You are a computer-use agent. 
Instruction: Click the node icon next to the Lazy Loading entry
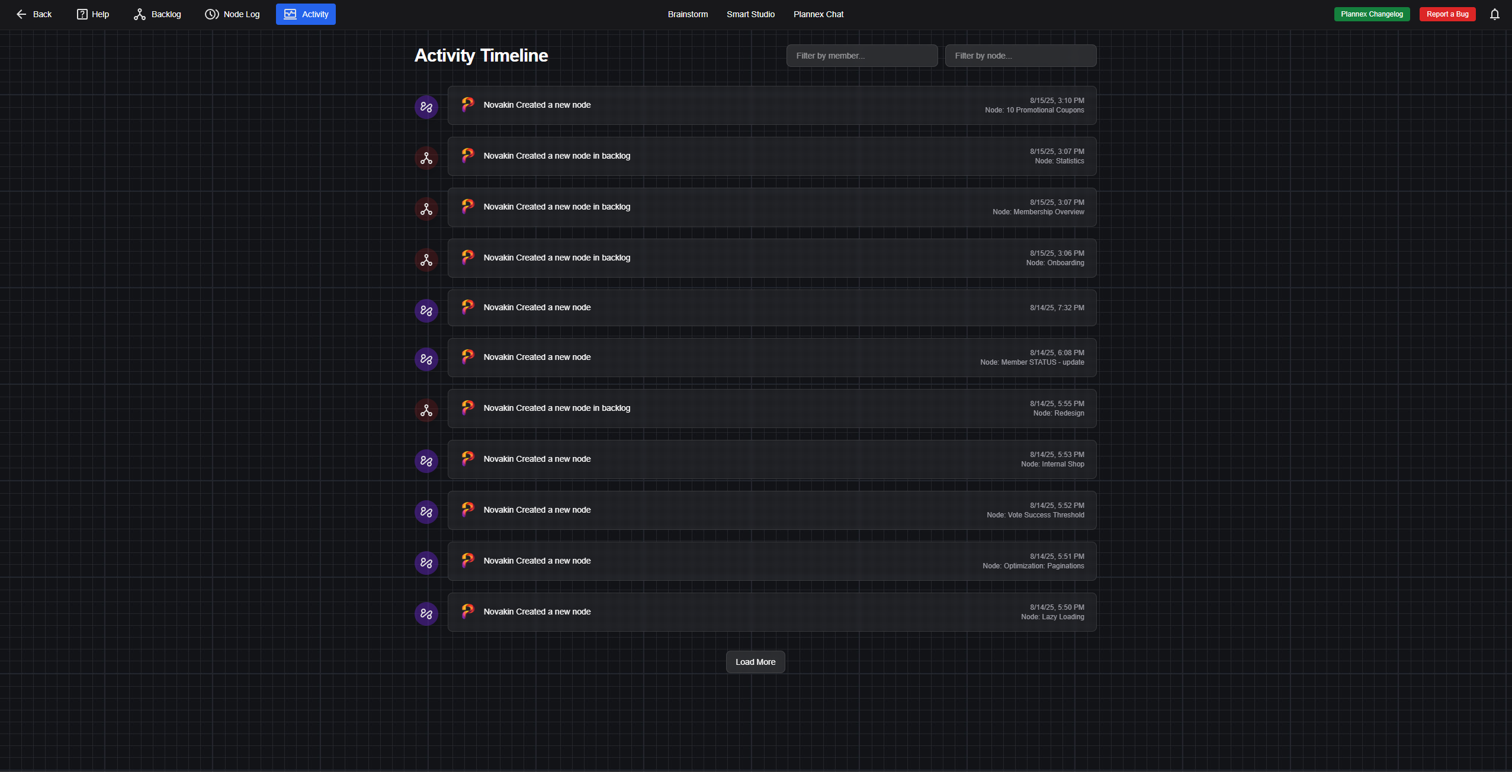426,614
